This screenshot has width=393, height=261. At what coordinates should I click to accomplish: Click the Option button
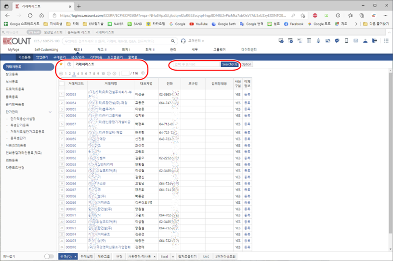[x=247, y=64]
